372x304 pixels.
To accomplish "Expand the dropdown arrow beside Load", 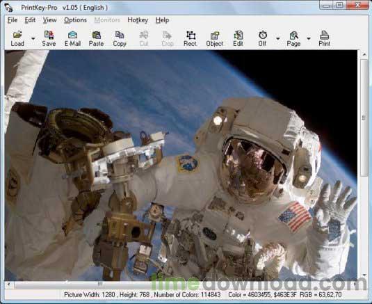I will point(33,39).
